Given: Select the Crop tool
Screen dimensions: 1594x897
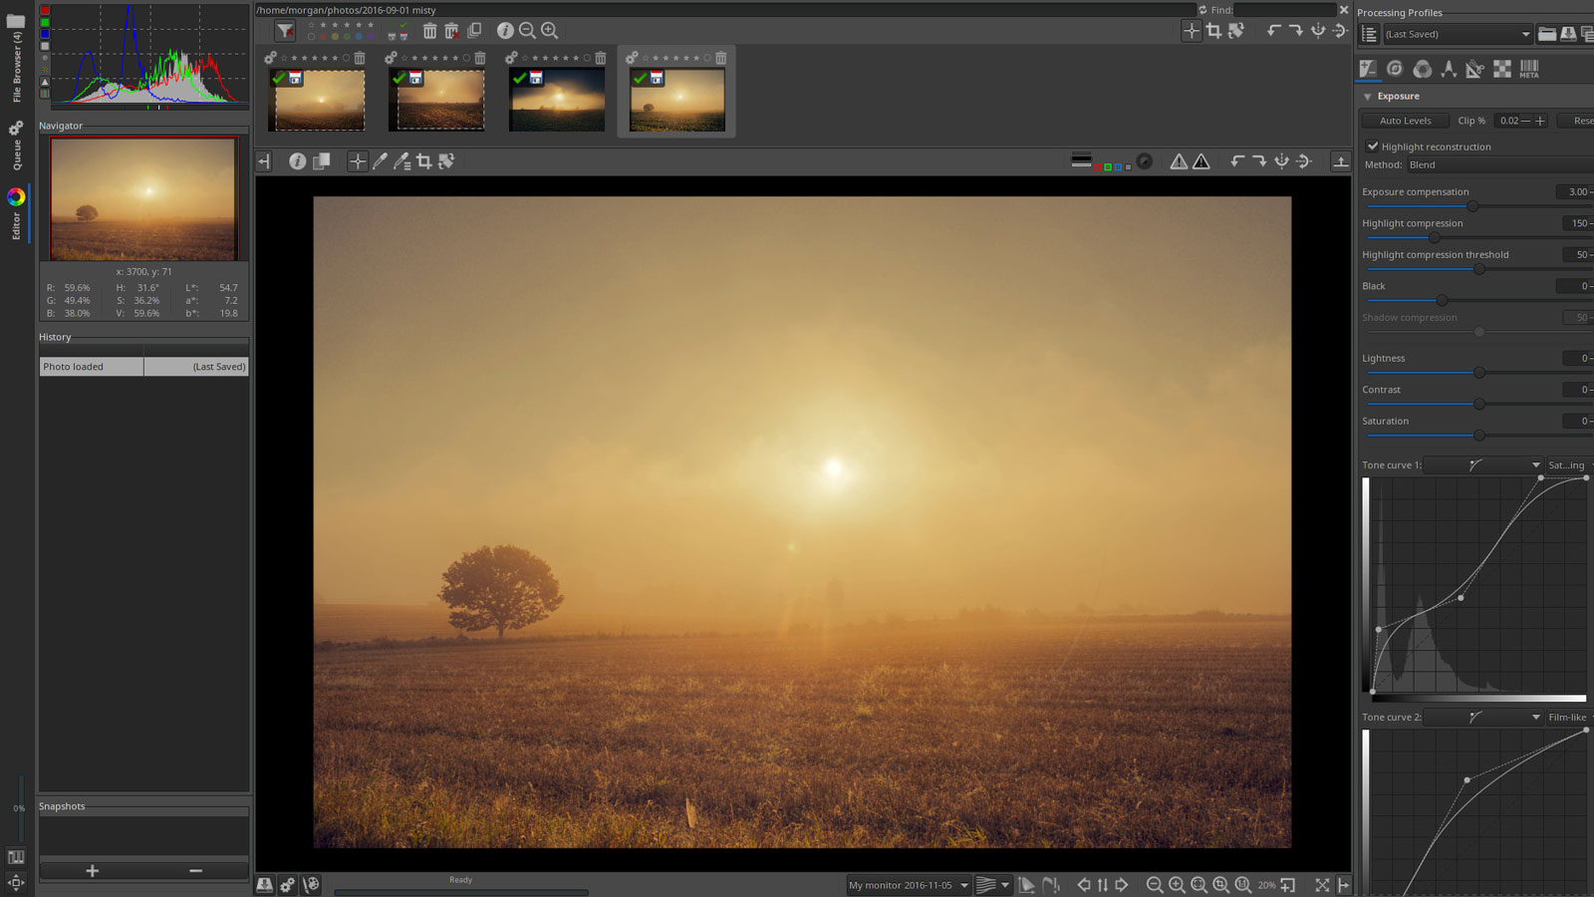Looking at the screenshot, I should pos(425,161).
